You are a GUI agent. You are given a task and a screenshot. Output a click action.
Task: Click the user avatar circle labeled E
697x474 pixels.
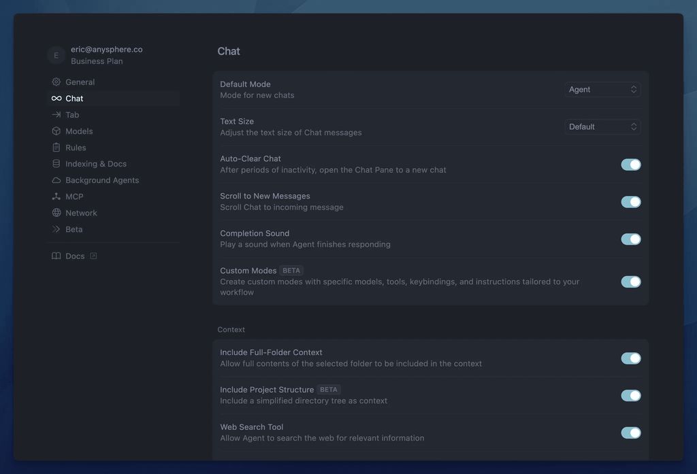tap(56, 55)
